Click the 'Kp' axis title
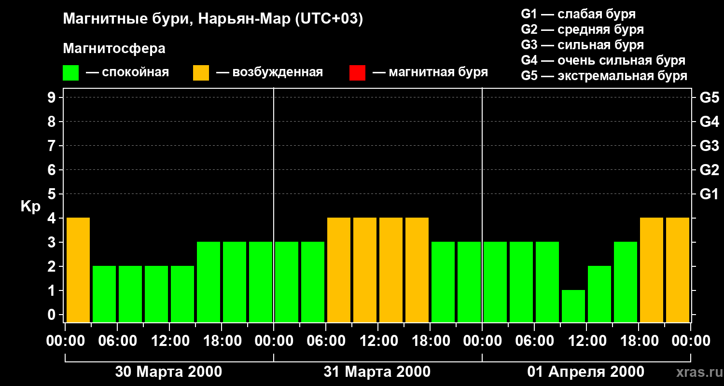The height and width of the screenshot is (386, 724). [x=30, y=207]
